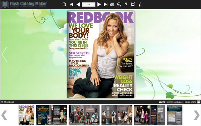Screen dimensions: 201x126
Task: Go to the first page
Action: click(71, 4)
